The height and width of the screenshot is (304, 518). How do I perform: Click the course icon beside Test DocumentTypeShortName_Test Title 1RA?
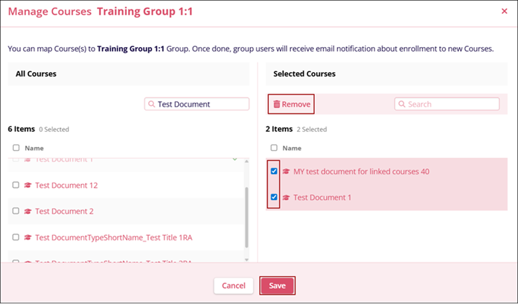coord(28,237)
